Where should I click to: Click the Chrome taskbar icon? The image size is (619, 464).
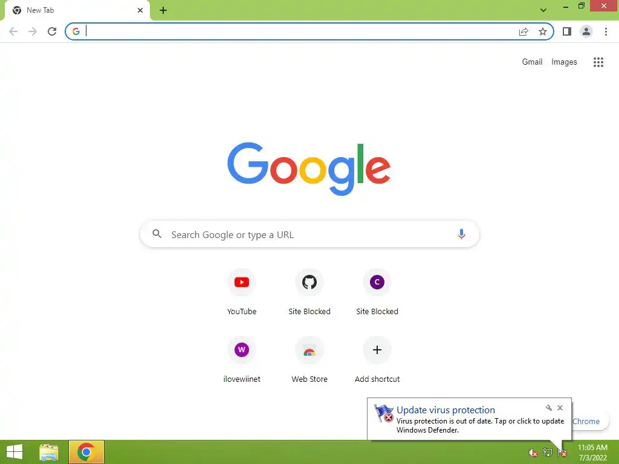coord(86,452)
